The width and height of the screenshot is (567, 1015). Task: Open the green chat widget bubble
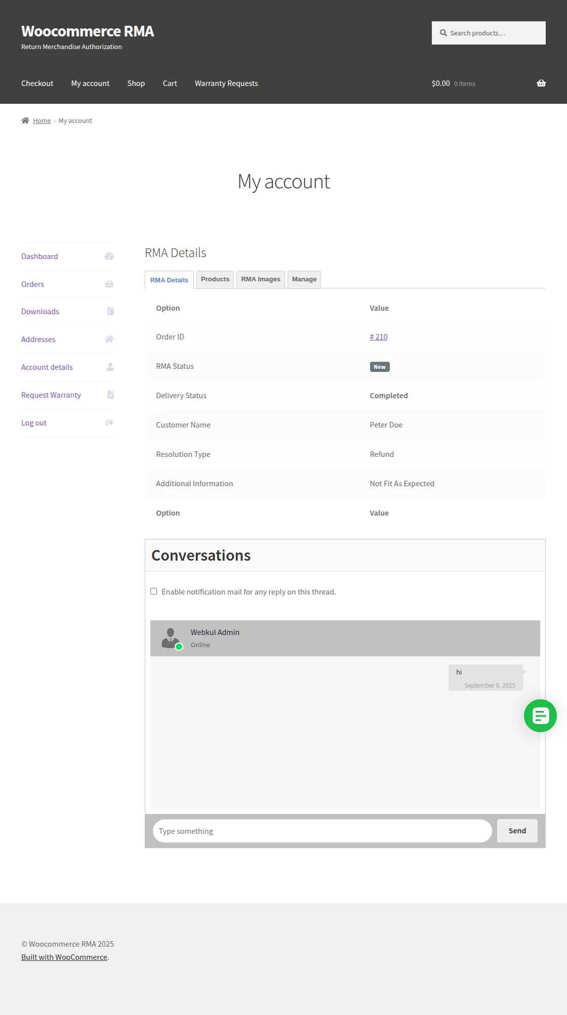pos(540,715)
